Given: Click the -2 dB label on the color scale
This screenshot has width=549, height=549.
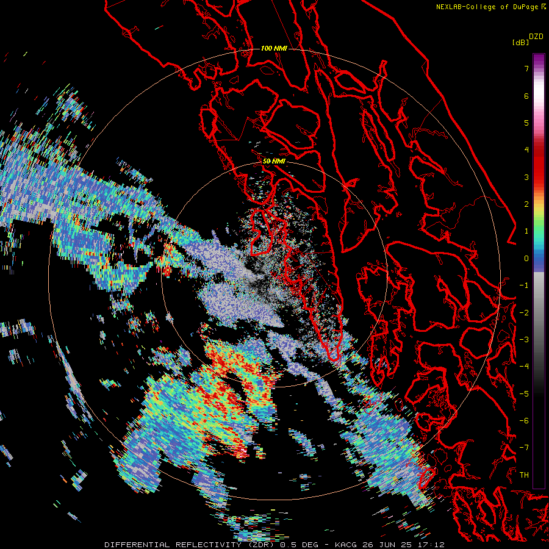Looking at the screenshot, I should pos(524,313).
